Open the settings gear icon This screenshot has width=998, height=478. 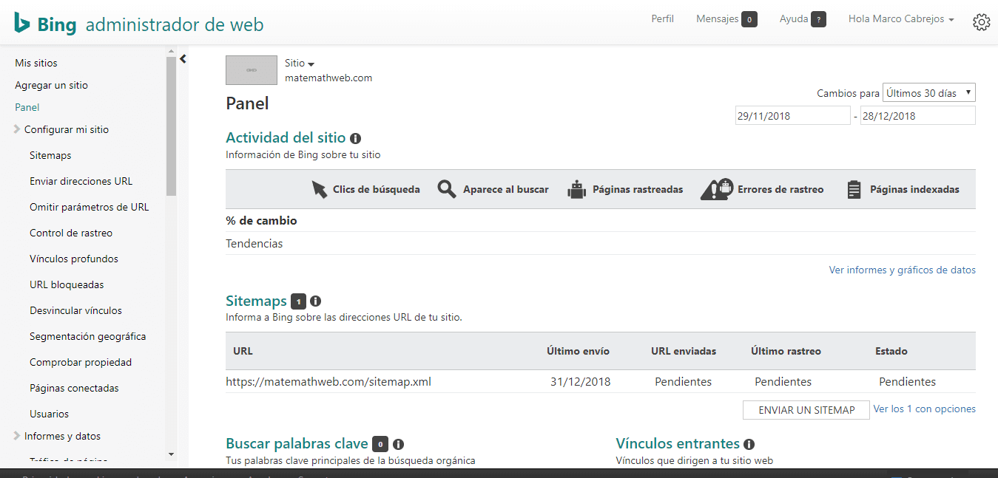click(981, 22)
